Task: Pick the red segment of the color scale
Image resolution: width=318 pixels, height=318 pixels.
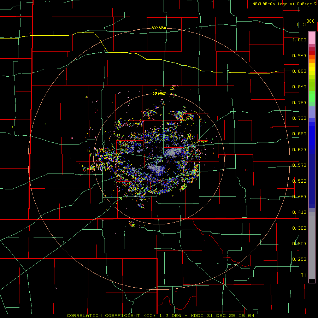Action: pos(312,53)
